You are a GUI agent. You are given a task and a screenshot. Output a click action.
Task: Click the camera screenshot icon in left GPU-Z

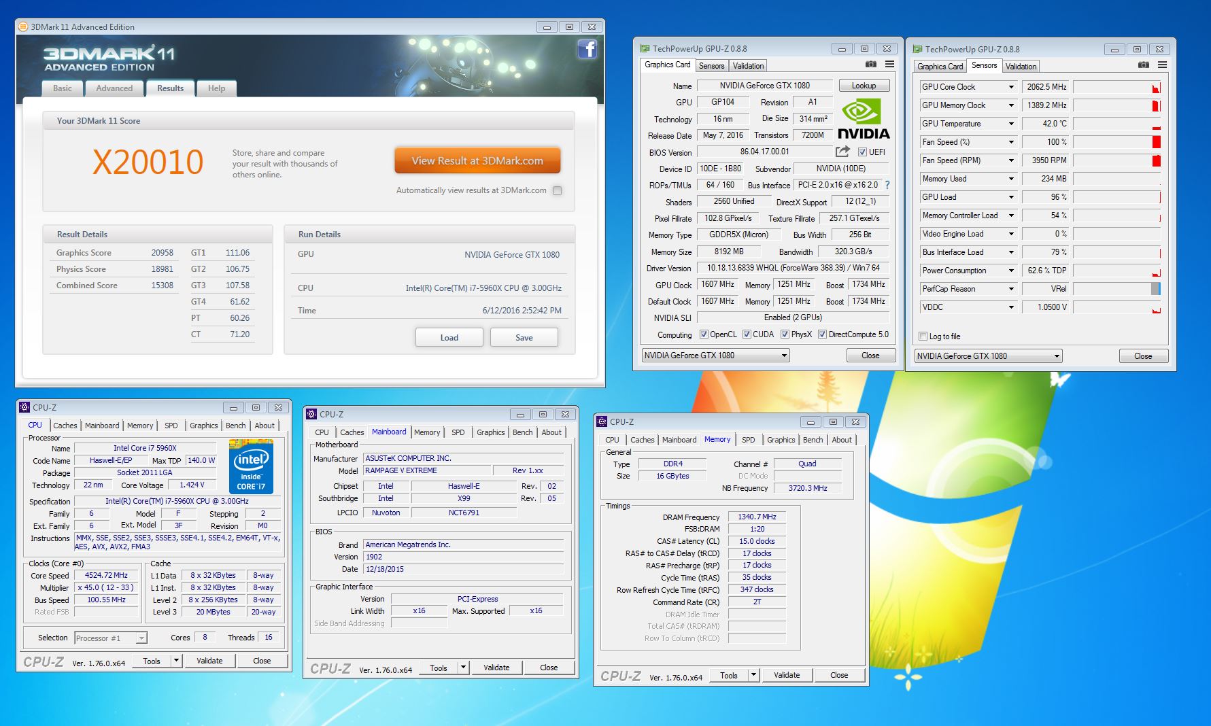pos(870,65)
